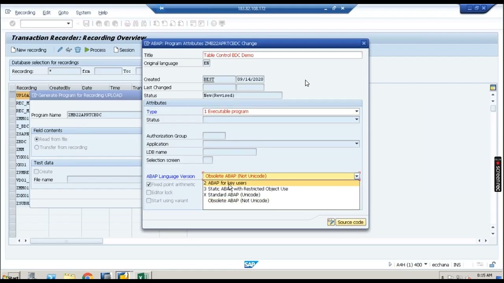Viewport: 504px width, 283px height.
Task: Open the System menu
Action: coord(83,13)
